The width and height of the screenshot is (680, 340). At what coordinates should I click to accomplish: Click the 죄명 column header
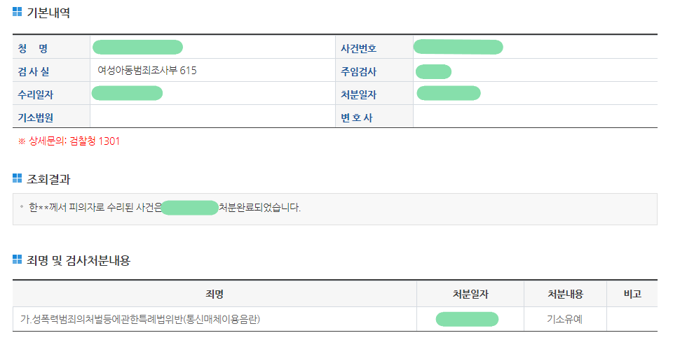(215, 294)
